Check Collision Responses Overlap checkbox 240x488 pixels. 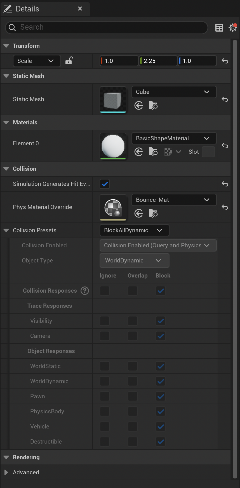click(x=133, y=291)
